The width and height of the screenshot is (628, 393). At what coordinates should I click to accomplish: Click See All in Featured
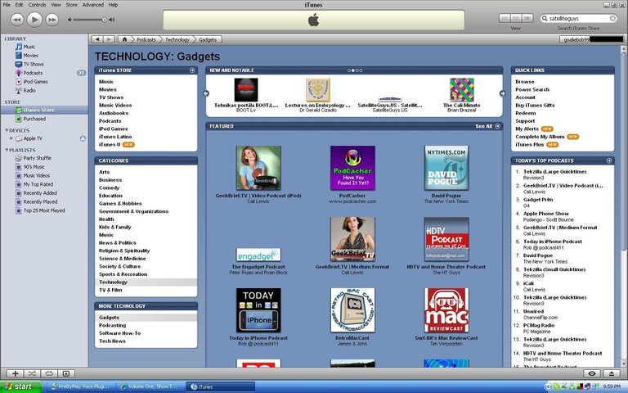point(488,126)
